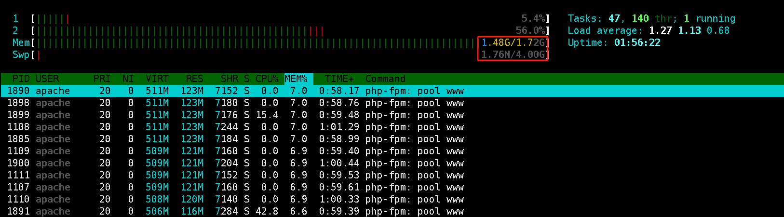Select process PID 1108
Viewport: 784px width, 217px height.
click(x=392, y=127)
